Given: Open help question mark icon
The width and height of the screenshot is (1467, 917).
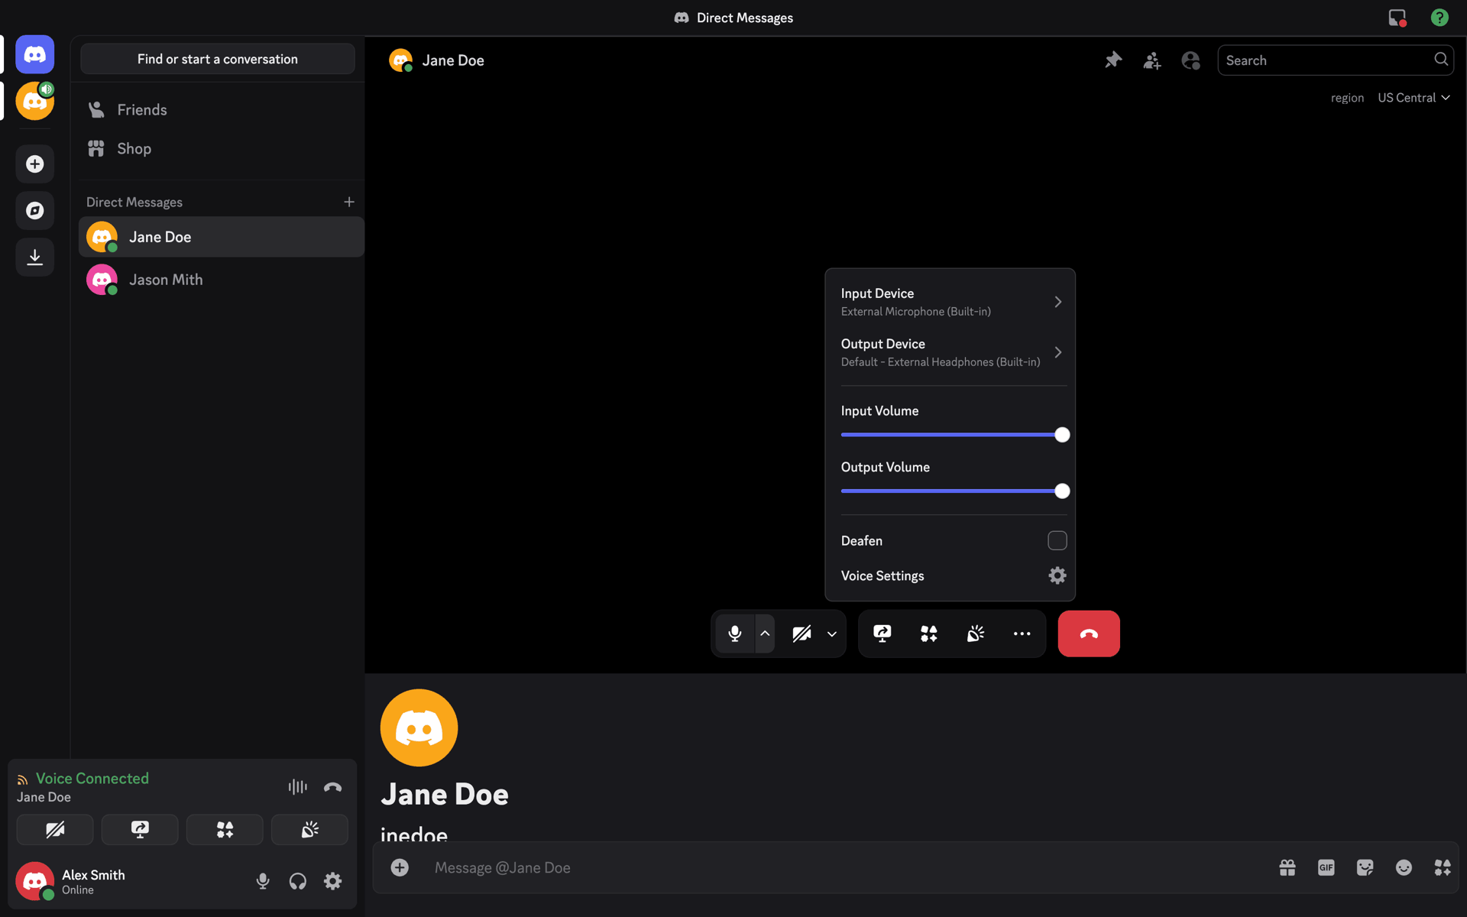Looking at the screenshot, I should point(1439,18).
